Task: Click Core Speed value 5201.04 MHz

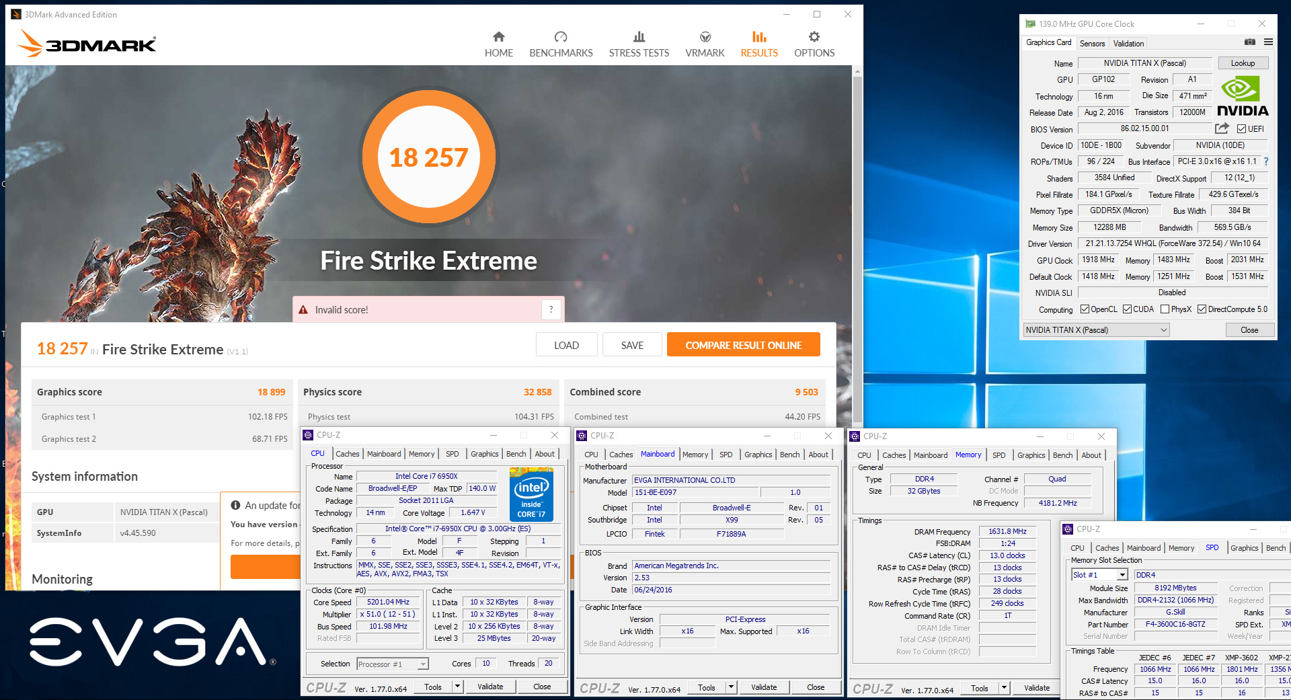Action: tap(388, 602)
